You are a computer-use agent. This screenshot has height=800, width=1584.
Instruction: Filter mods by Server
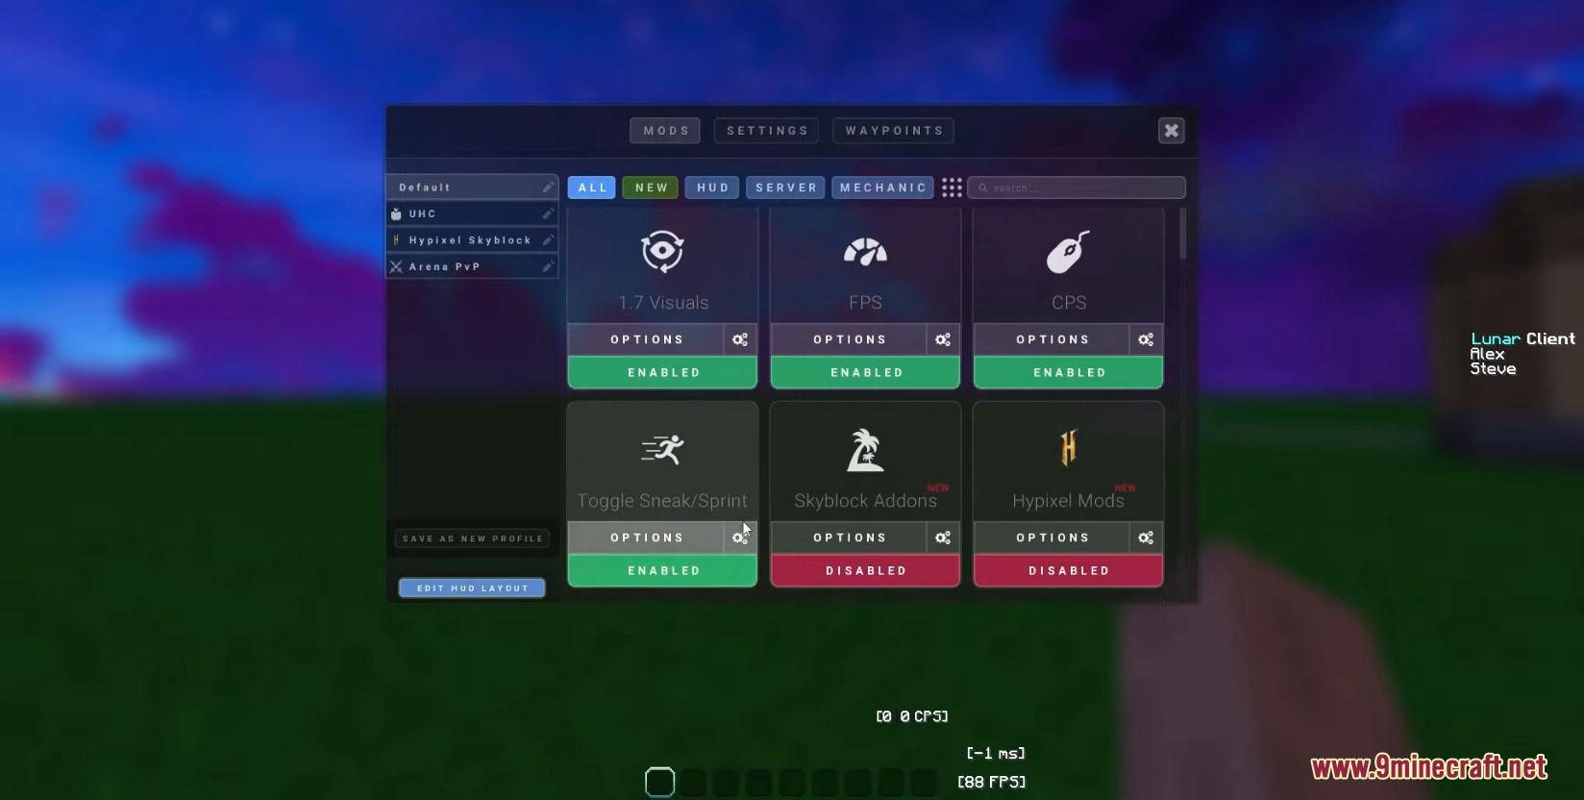(785, 187)
